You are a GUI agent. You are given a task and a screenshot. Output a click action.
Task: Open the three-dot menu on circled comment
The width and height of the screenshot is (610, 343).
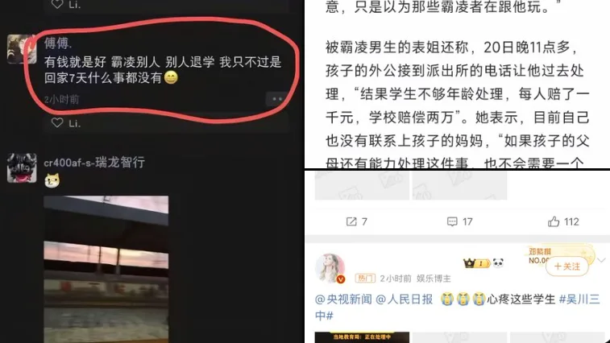pos(277,99)
